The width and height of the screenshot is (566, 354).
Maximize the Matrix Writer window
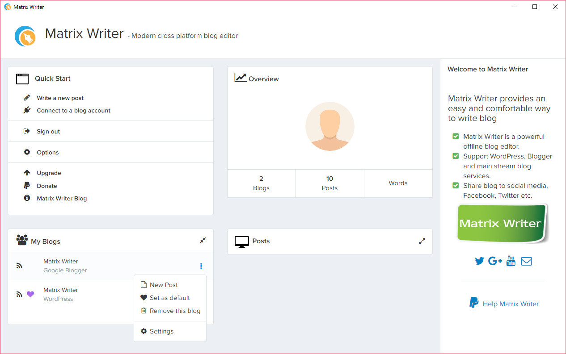(535, 7)
